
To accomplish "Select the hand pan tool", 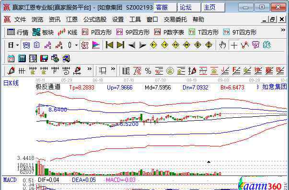I will 222,45.
